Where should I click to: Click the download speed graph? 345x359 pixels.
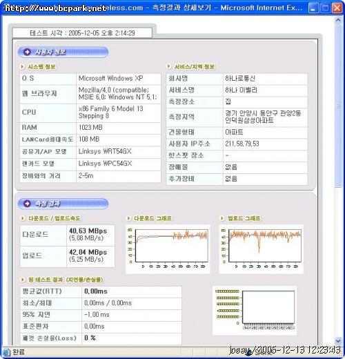click(168, 249)
